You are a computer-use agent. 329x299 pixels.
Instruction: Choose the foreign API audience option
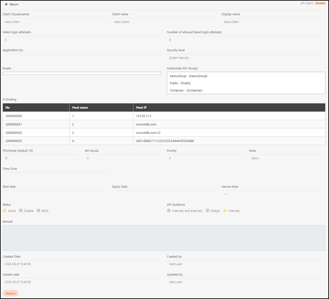tap(208, 211)
